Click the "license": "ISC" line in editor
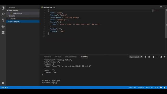 tap(57, 31)
